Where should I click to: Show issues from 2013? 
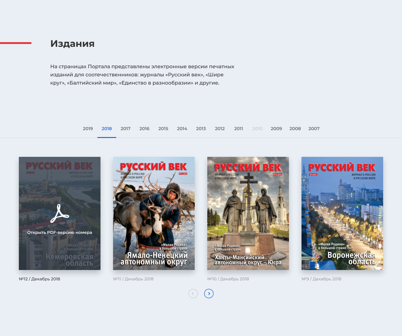201,129
